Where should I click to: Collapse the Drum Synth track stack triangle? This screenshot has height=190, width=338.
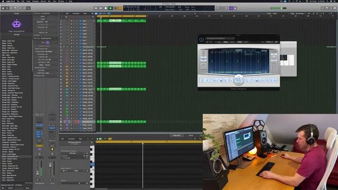point(63,47)
